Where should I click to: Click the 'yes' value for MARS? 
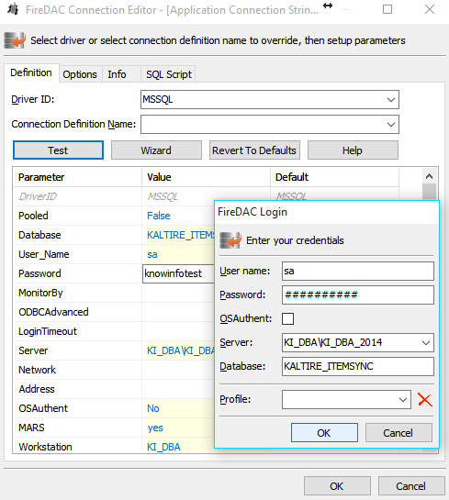[x=155, y=428]
